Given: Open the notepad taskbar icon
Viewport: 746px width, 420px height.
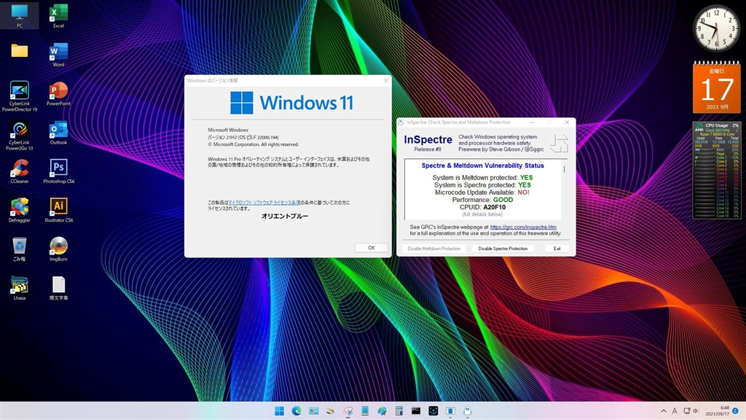Looking at the screenshot, I should point(365,411).
